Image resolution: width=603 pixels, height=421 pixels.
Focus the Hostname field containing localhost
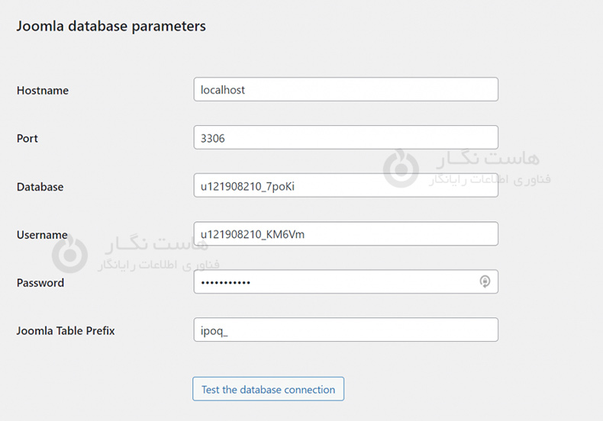click(x=345, y=89)
